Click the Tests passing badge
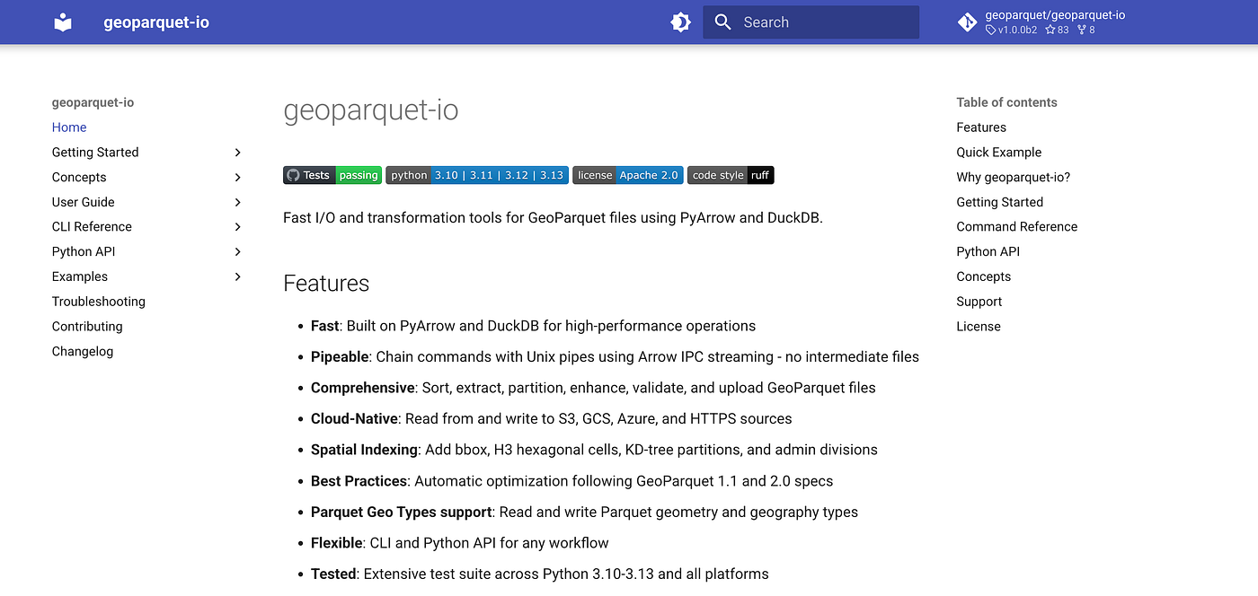Viewport: 1258px width, 596px height. click(332, 175)
